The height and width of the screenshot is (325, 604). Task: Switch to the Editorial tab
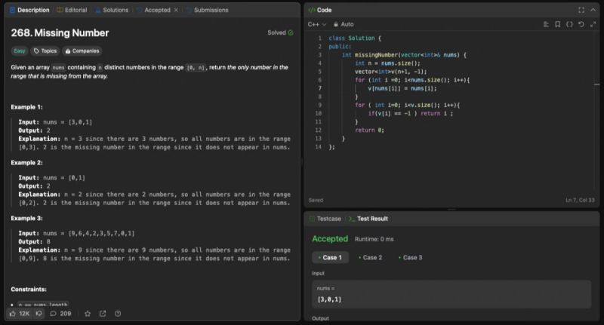pos(72,10)
